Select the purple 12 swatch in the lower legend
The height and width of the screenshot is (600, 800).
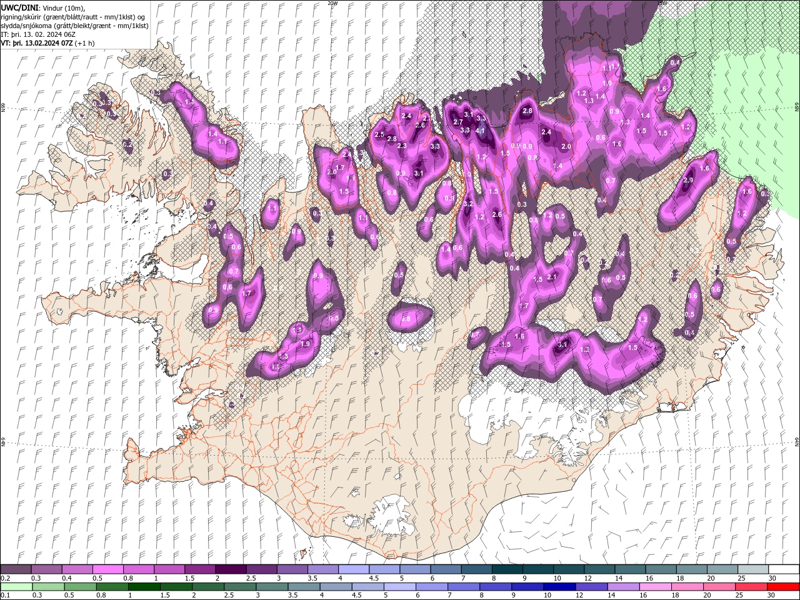[x=591, y=587]
